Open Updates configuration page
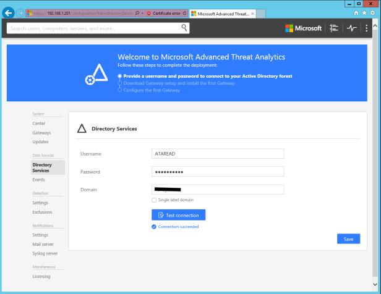The image size is (381, 294). pos(40,142)
